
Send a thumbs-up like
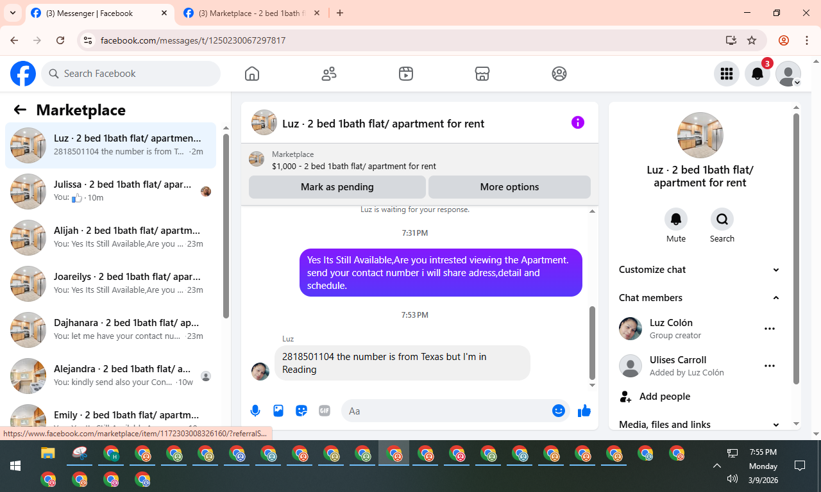click(584, 411)
